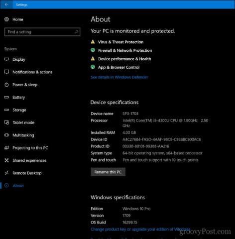The image size is (235, 239).
Task: Open the Home settings page
Action: click(18, 19)
